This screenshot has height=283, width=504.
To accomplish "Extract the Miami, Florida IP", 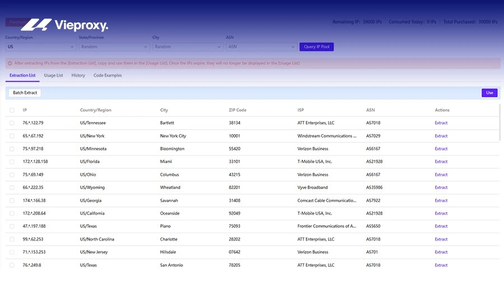I will [441, 162].
